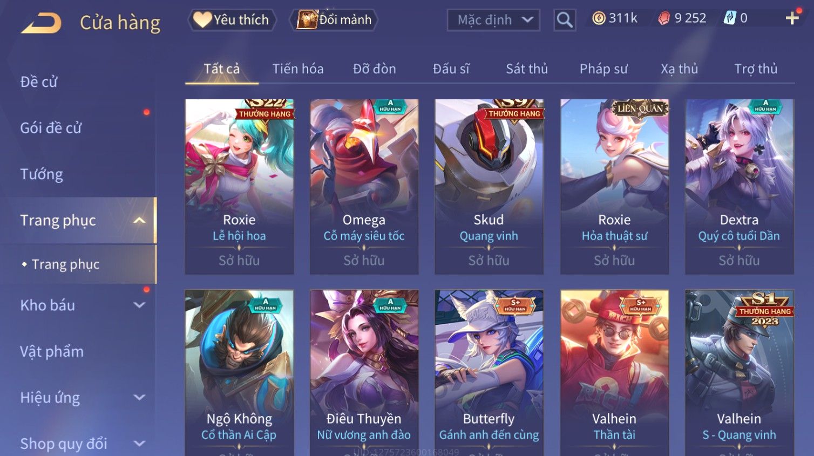The width and height of the screenshot is (814, 456).
Task: Click the golden back arrow icon
Action: (41, 23)
